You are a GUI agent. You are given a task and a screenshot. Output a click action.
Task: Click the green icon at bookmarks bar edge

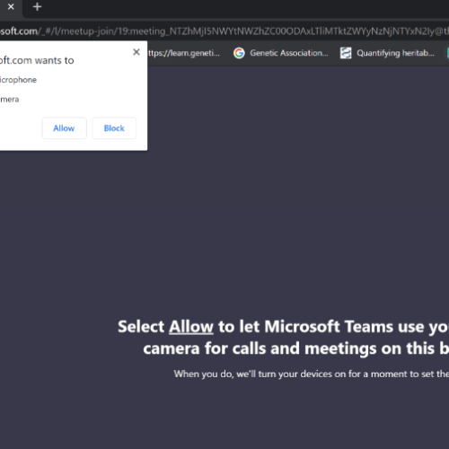click(448, 53)
